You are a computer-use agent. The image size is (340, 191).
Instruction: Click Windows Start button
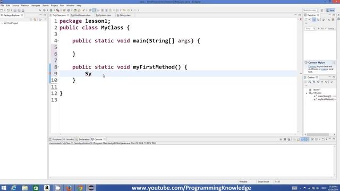[4, 188]
